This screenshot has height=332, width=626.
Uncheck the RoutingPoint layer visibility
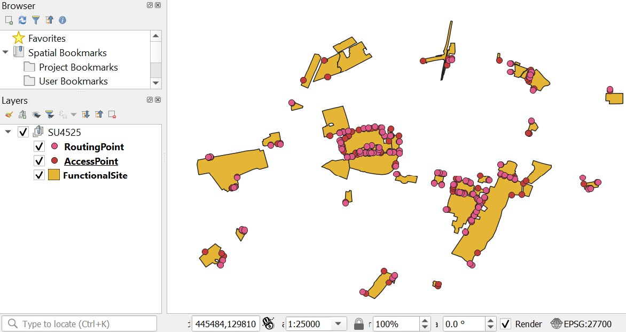coord(39,146)
